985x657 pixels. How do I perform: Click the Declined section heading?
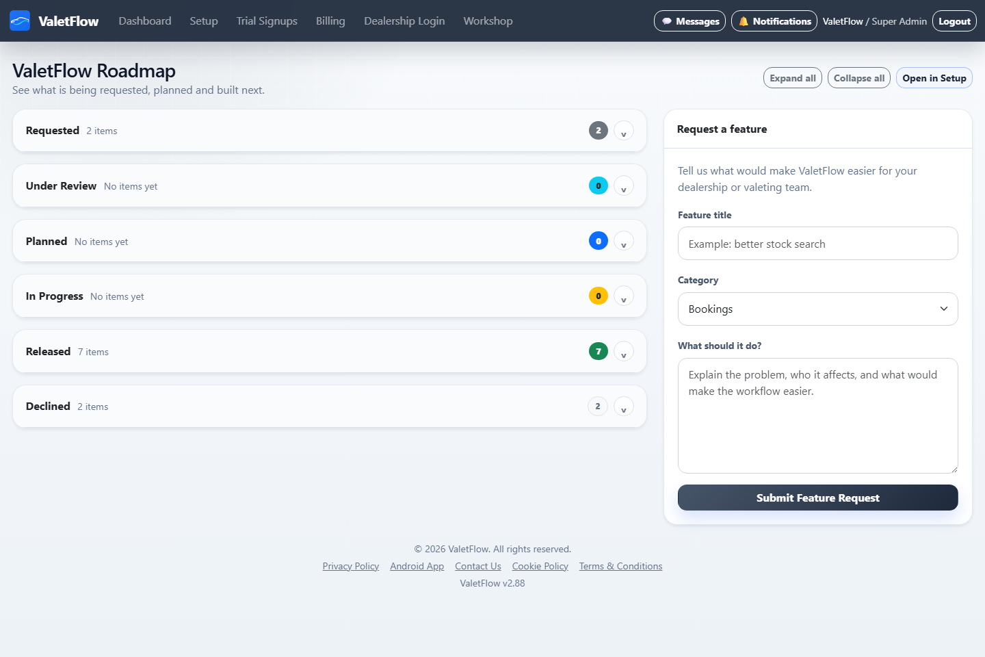click(x=48, y=406)
